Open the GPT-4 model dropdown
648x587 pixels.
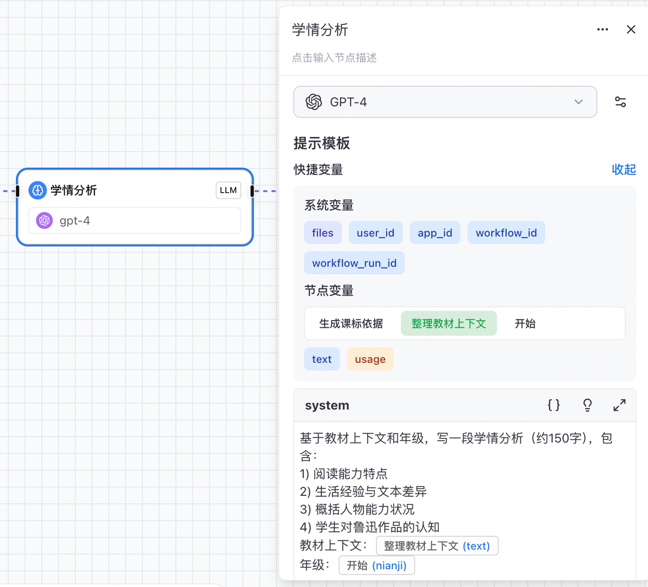pos(579,102)
